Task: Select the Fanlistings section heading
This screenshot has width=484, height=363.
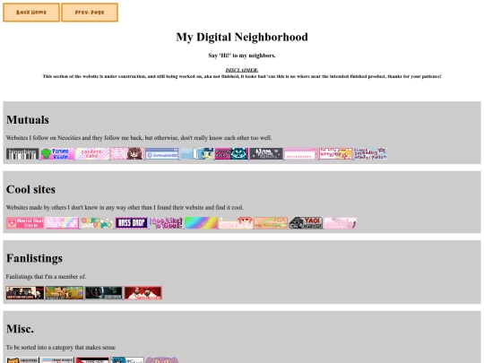Action: (x=34, y=258)
